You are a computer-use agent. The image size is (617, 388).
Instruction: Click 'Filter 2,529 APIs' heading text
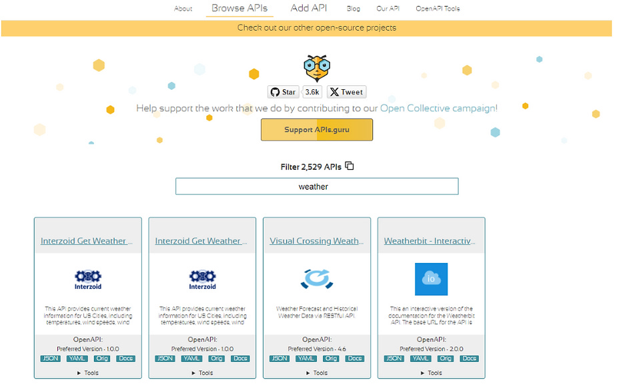coord(311,167)
